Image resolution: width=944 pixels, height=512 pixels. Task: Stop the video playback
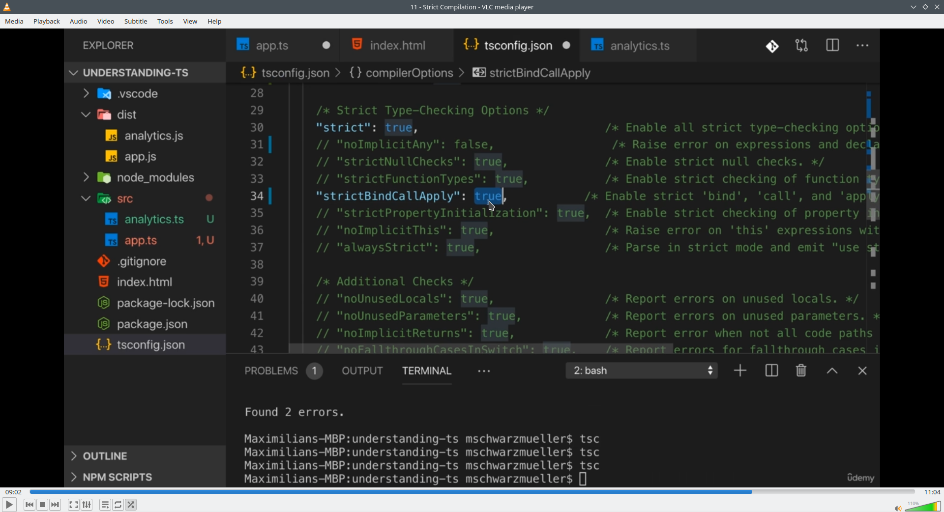(43, 505)
